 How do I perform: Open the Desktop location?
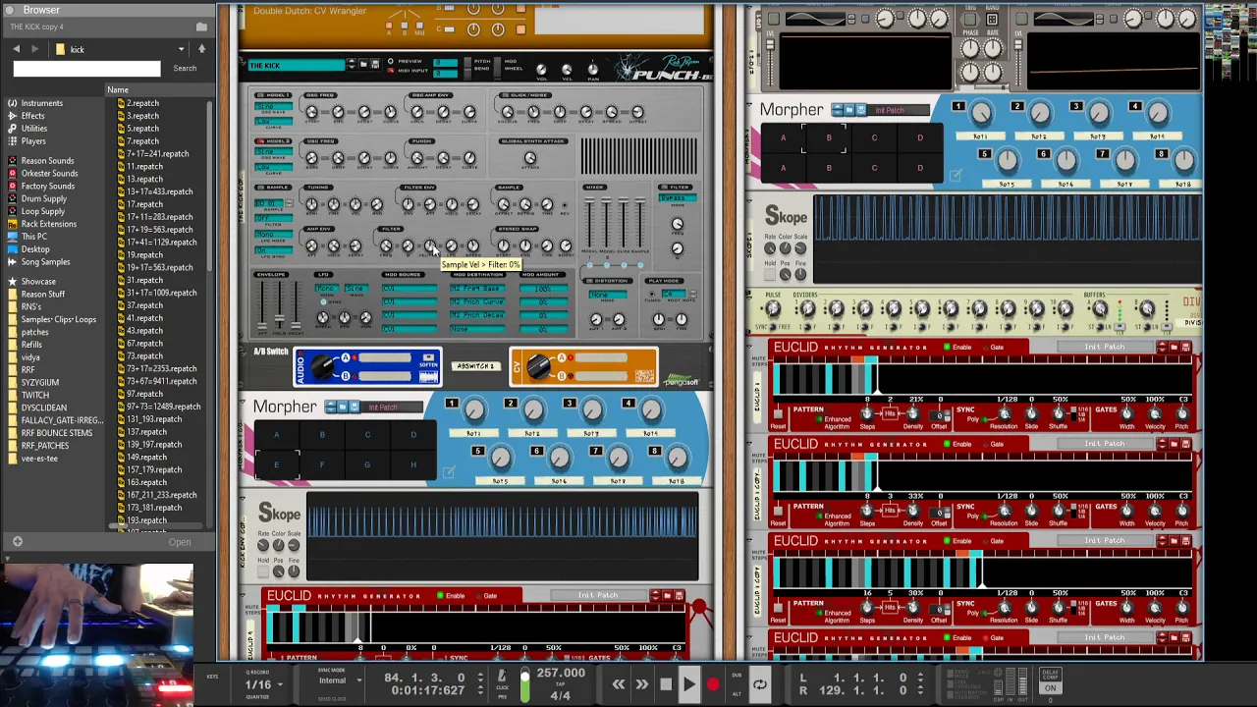click(x=34, y=249)
